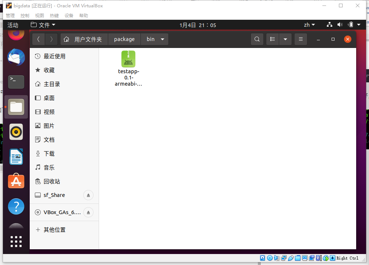The width and height of the screenshot is (369, 265).
Task: Click the VirtualBox optical drive status icon
Action: coord(270,258)
